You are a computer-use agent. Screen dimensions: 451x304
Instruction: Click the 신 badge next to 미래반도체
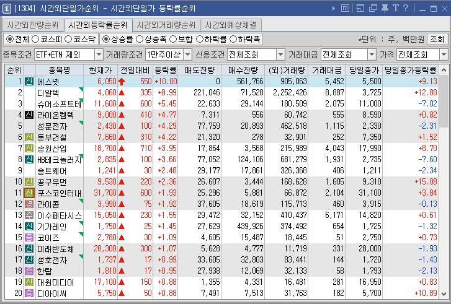[x=29, y=249]
